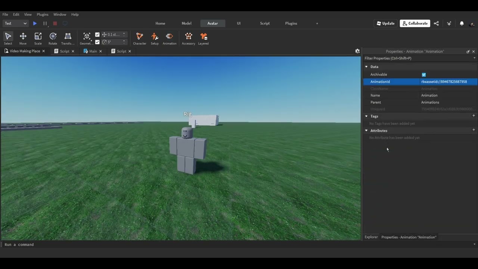478x269 pixels.
Task: Adjust the 0.1 studs move increment stepper
Action: (124, 34)
